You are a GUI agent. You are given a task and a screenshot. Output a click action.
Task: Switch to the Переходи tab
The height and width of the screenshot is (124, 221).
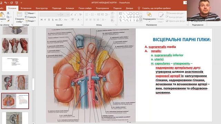57,8
